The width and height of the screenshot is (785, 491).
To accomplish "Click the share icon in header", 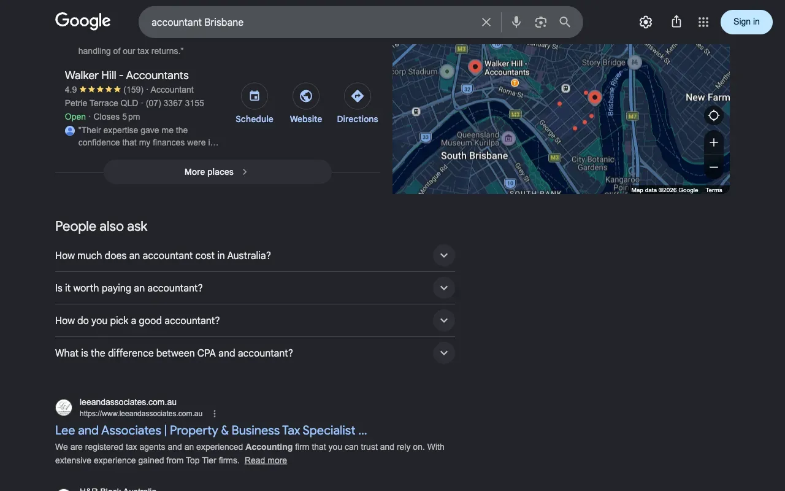I will point(676,22).
